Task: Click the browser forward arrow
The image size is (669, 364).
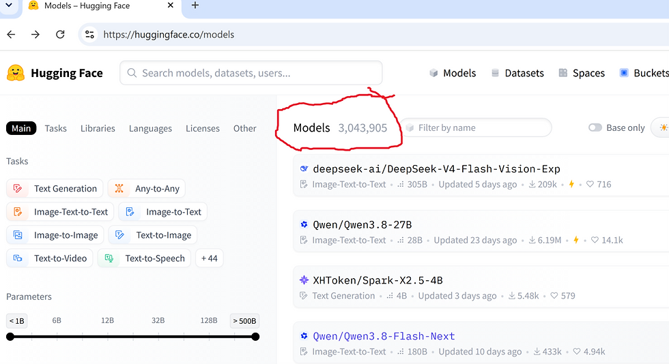Action: pyautogui.click(x=35, y=35)
